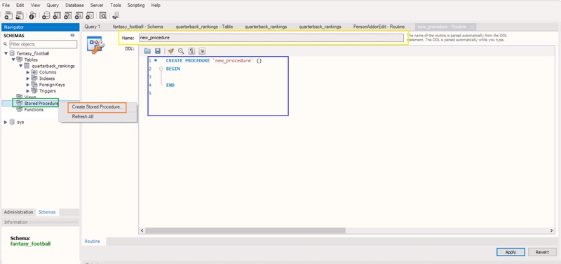The image size is (561, 264).
Task: Switch to the Schemas tab
Action: [47, 212]
